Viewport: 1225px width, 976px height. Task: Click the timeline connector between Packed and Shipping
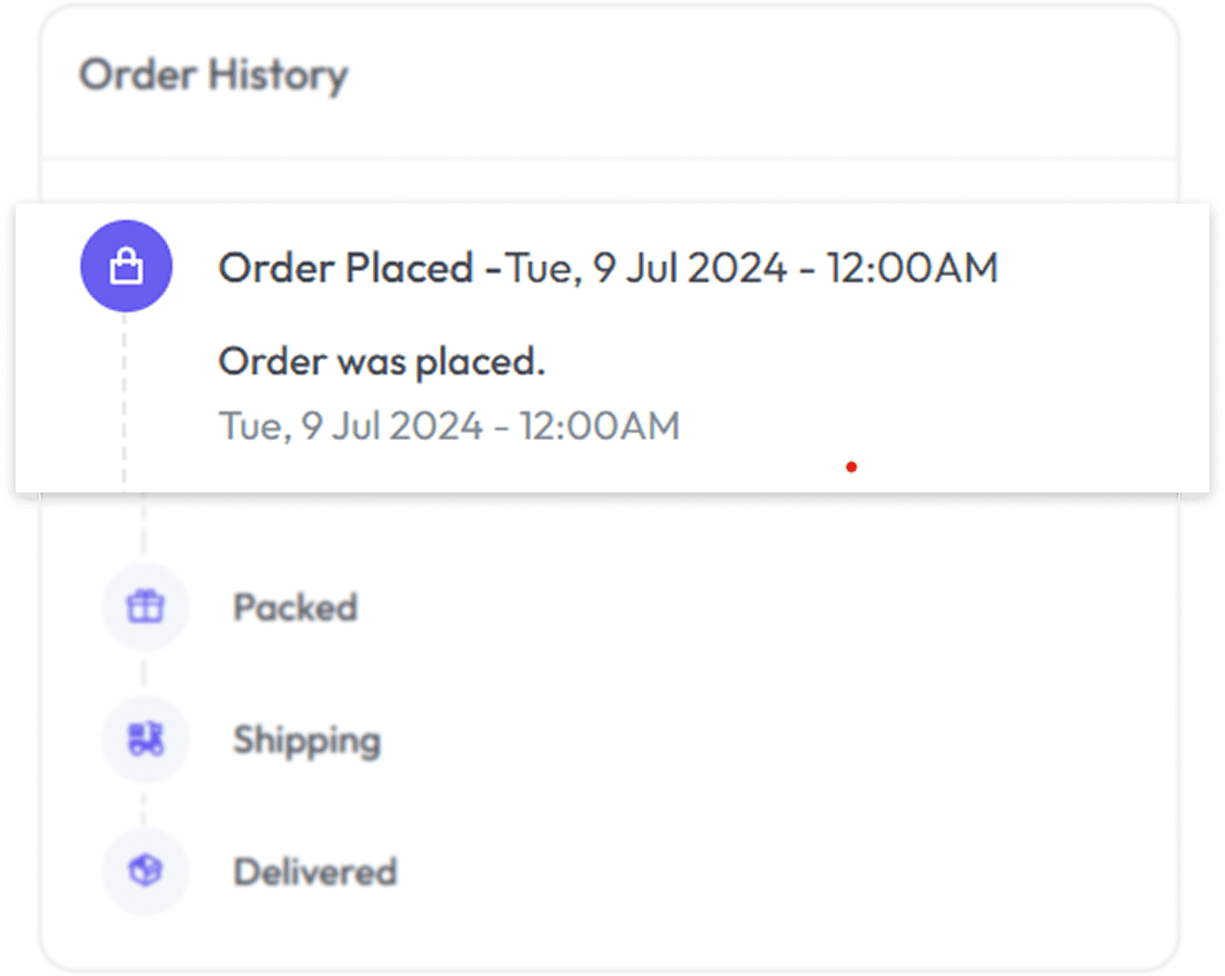coord(144,672)
